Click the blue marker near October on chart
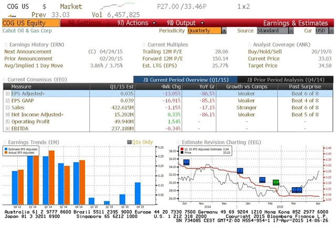 [x=186, y=162]
